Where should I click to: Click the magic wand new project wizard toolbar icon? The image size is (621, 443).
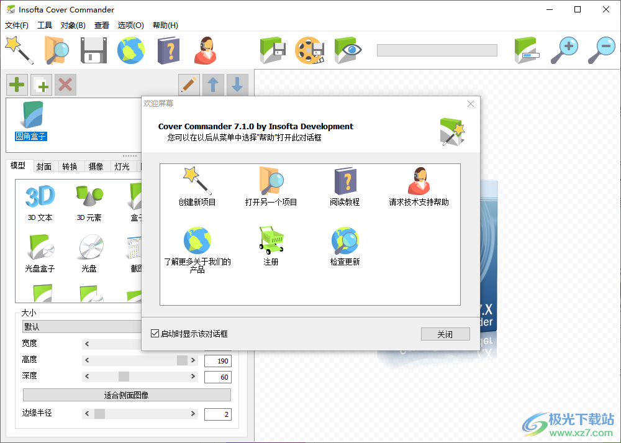tap(19, 50)
